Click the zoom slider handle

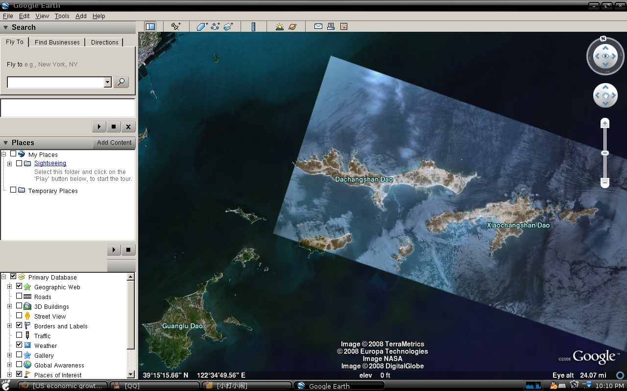pos(605,153)
